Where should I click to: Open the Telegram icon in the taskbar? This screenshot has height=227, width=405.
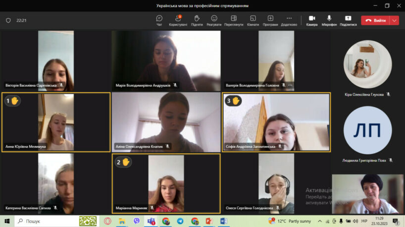[180, 221]
